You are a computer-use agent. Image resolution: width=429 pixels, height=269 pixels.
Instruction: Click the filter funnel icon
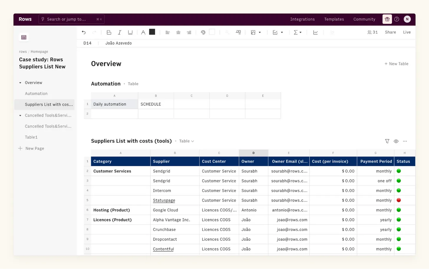(387, 141)
